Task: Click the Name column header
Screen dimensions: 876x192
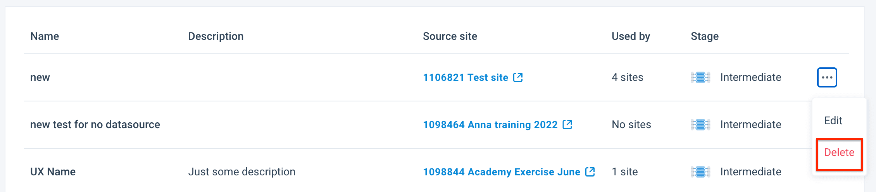Action: (x=45, y=36)
